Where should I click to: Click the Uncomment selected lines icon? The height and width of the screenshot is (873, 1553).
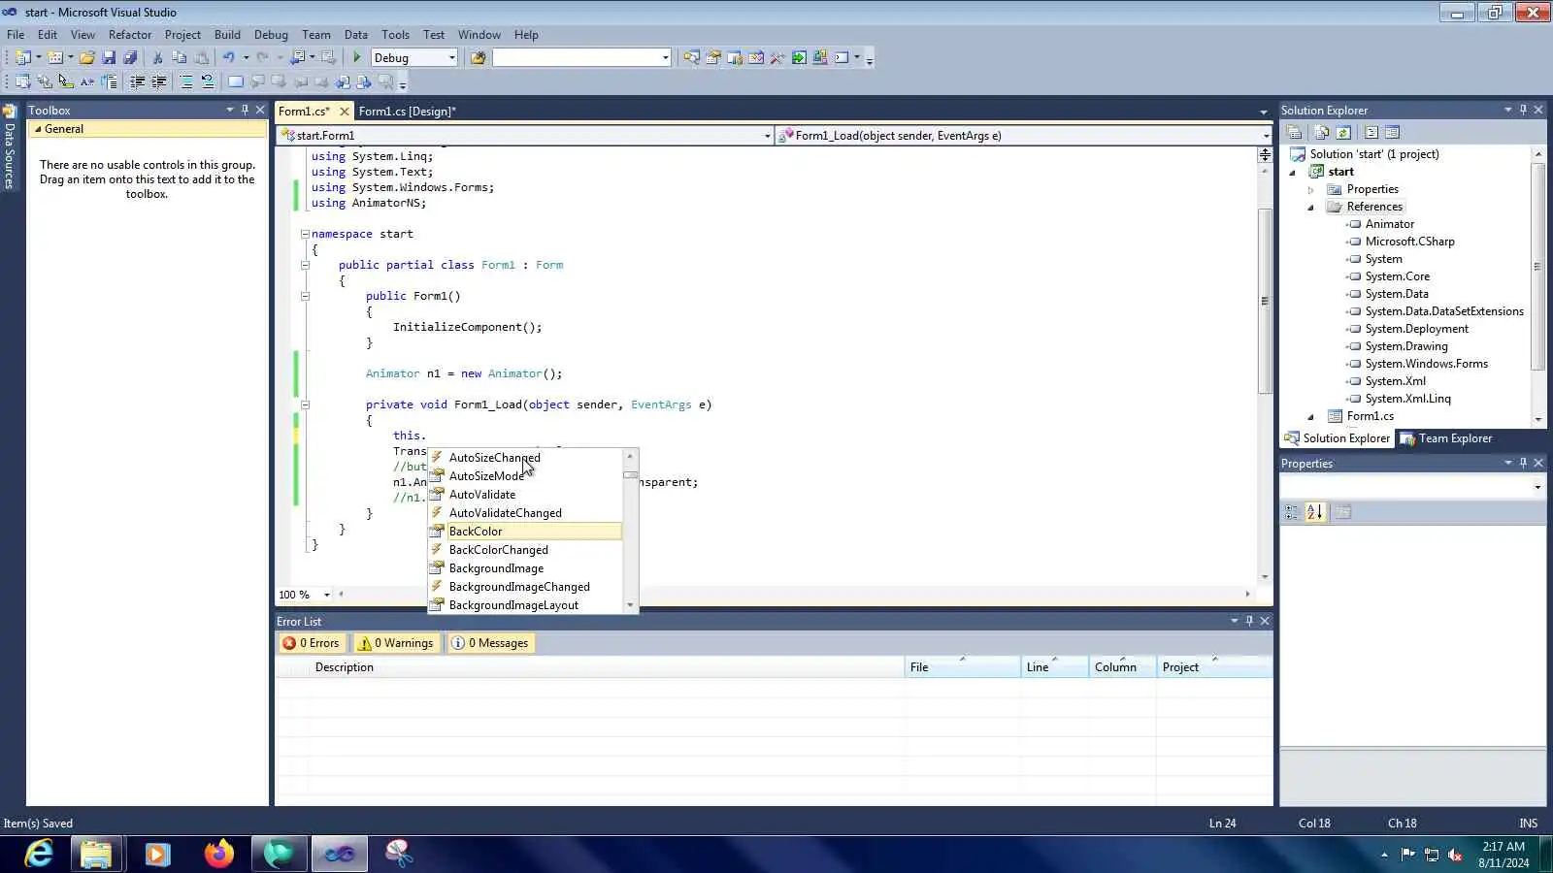[208, 82]
